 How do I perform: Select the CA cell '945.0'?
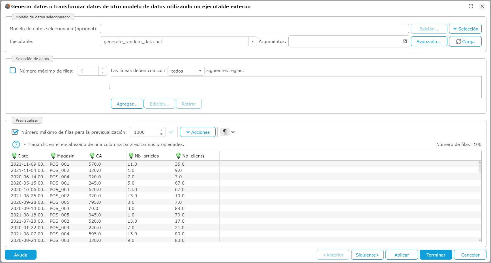pyautogui.click(x=107, y=215)
